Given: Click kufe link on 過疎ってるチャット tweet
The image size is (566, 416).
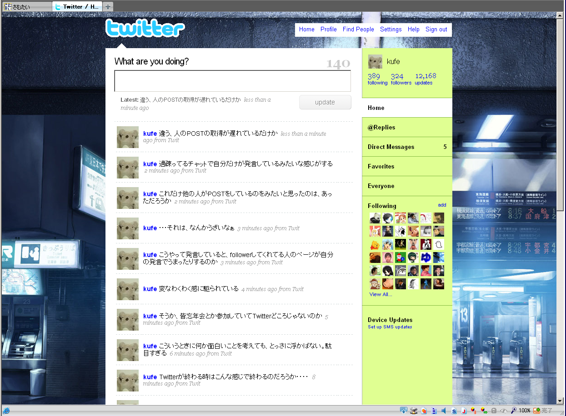Looking at the screenshot, I should tap(150, 164).
